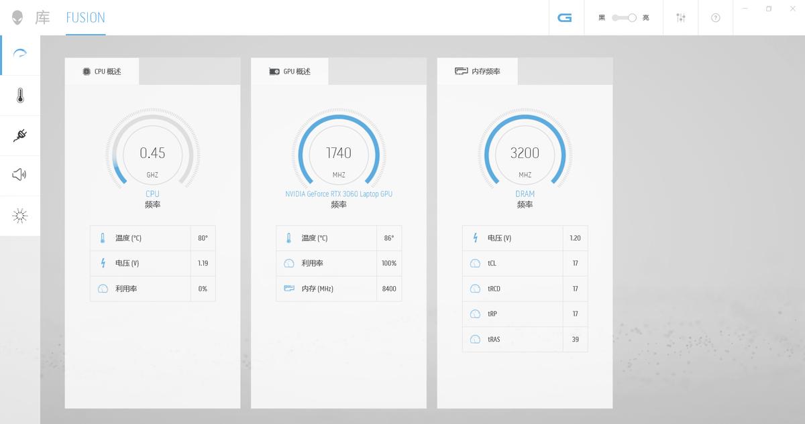Open the audio speaker sidebar icon
805x424 pixels.
point(20,175)
